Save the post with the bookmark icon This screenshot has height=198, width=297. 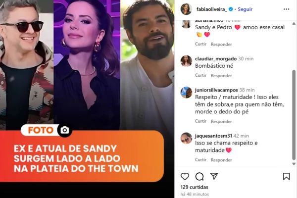coord(286,176)
